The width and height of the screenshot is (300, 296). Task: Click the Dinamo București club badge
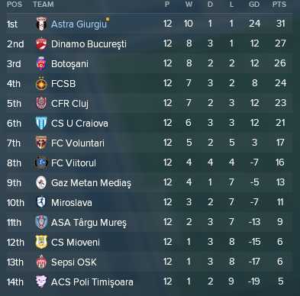tap(41, 43)
